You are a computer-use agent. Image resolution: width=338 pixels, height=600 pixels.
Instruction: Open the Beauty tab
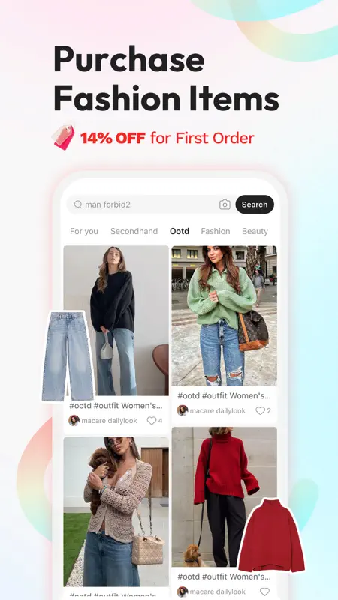click(x=255, y=231)
